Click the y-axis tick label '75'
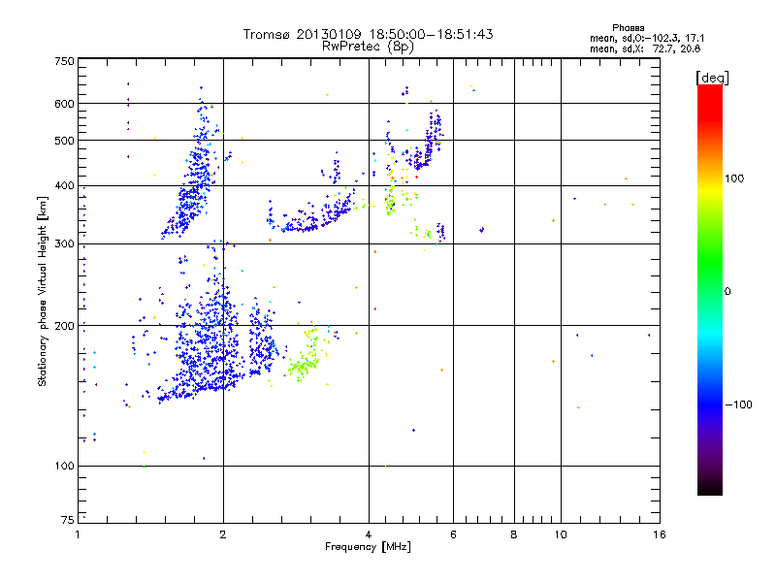 tap(68, 520)
